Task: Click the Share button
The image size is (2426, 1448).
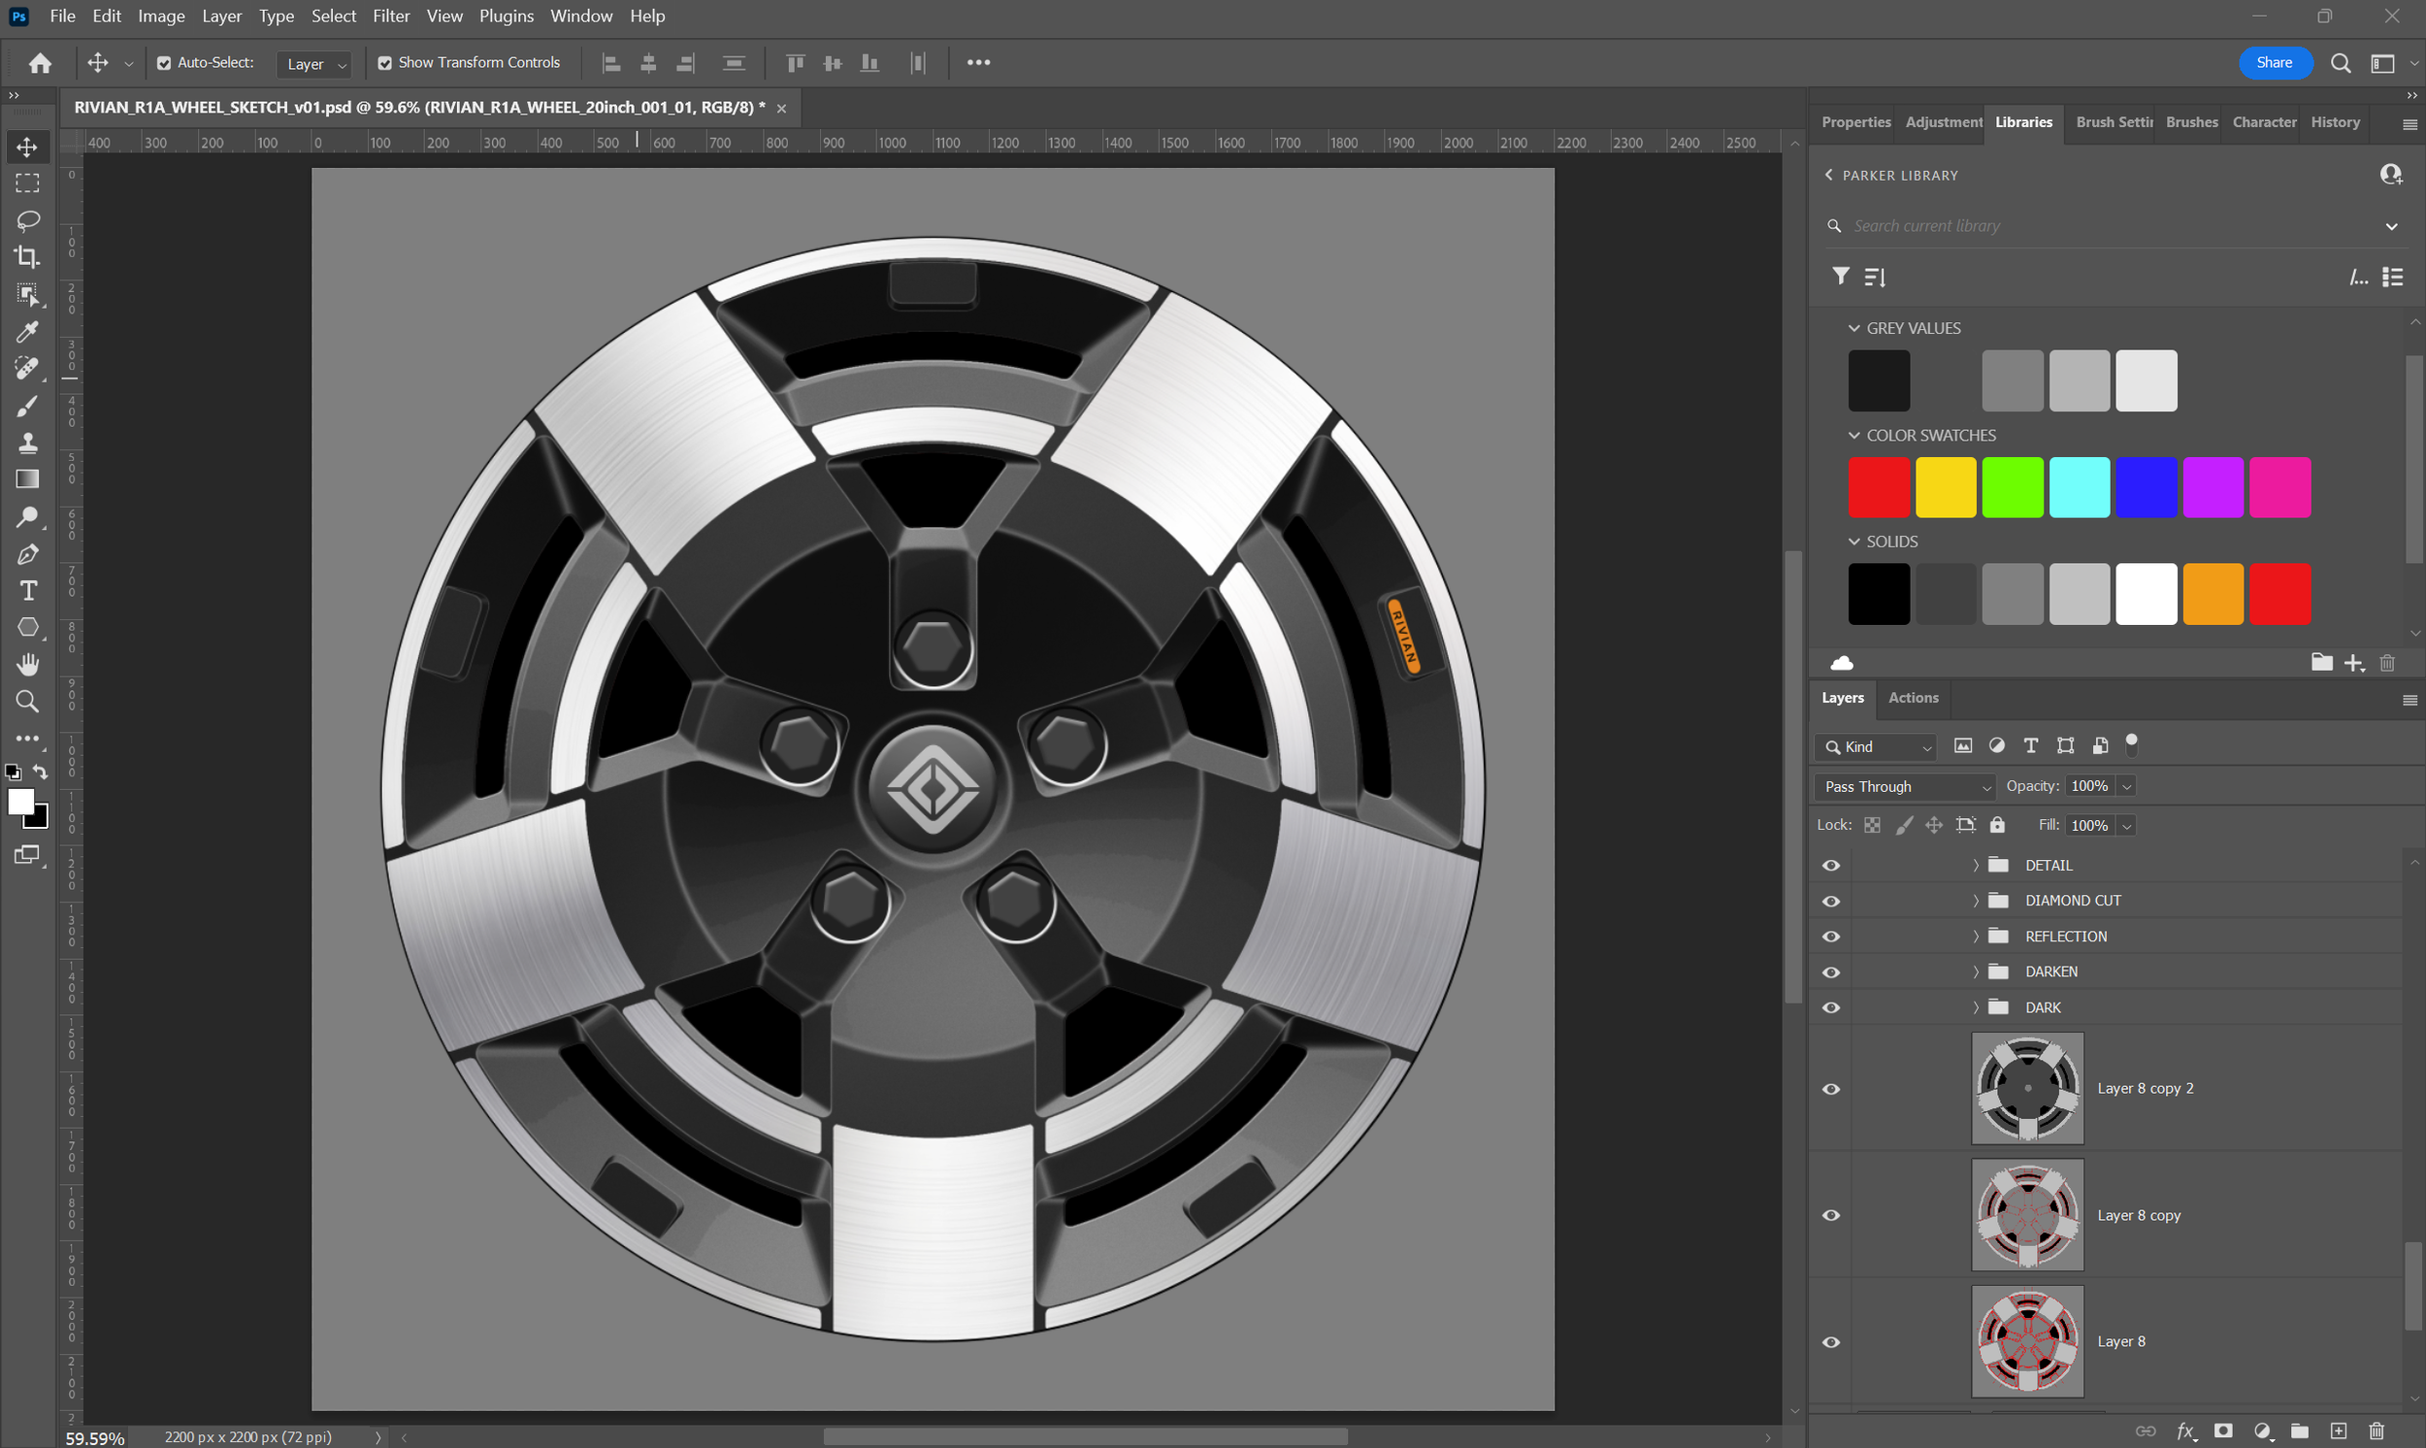Action: pos(2274,62)
